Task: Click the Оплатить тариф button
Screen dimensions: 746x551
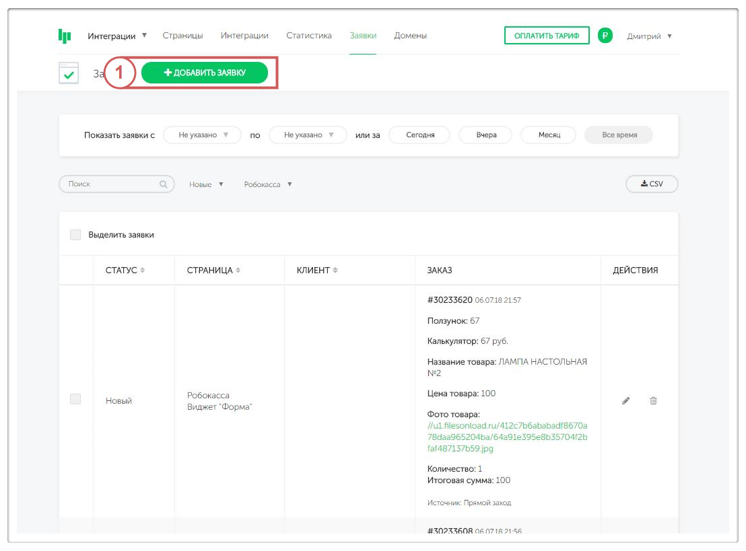Action: click(x=546, y=36)
